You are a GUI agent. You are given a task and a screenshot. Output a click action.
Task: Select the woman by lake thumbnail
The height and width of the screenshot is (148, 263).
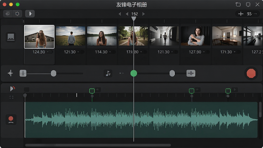[102, 36]
